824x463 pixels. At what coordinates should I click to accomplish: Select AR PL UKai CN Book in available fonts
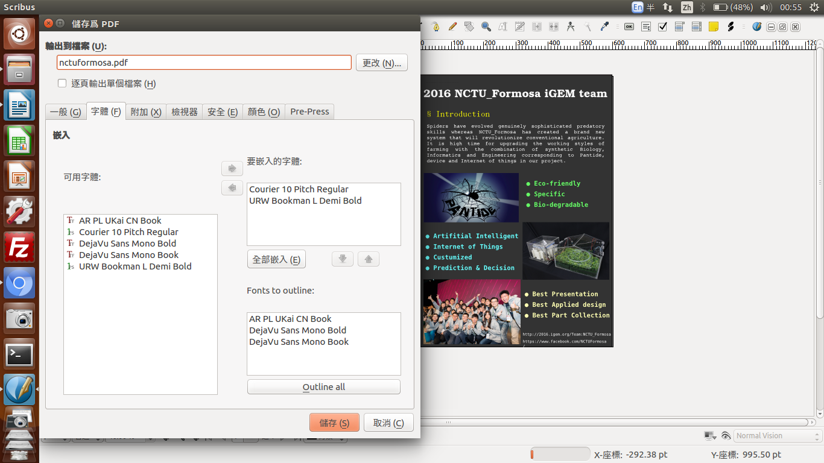[x=120, y=221]
